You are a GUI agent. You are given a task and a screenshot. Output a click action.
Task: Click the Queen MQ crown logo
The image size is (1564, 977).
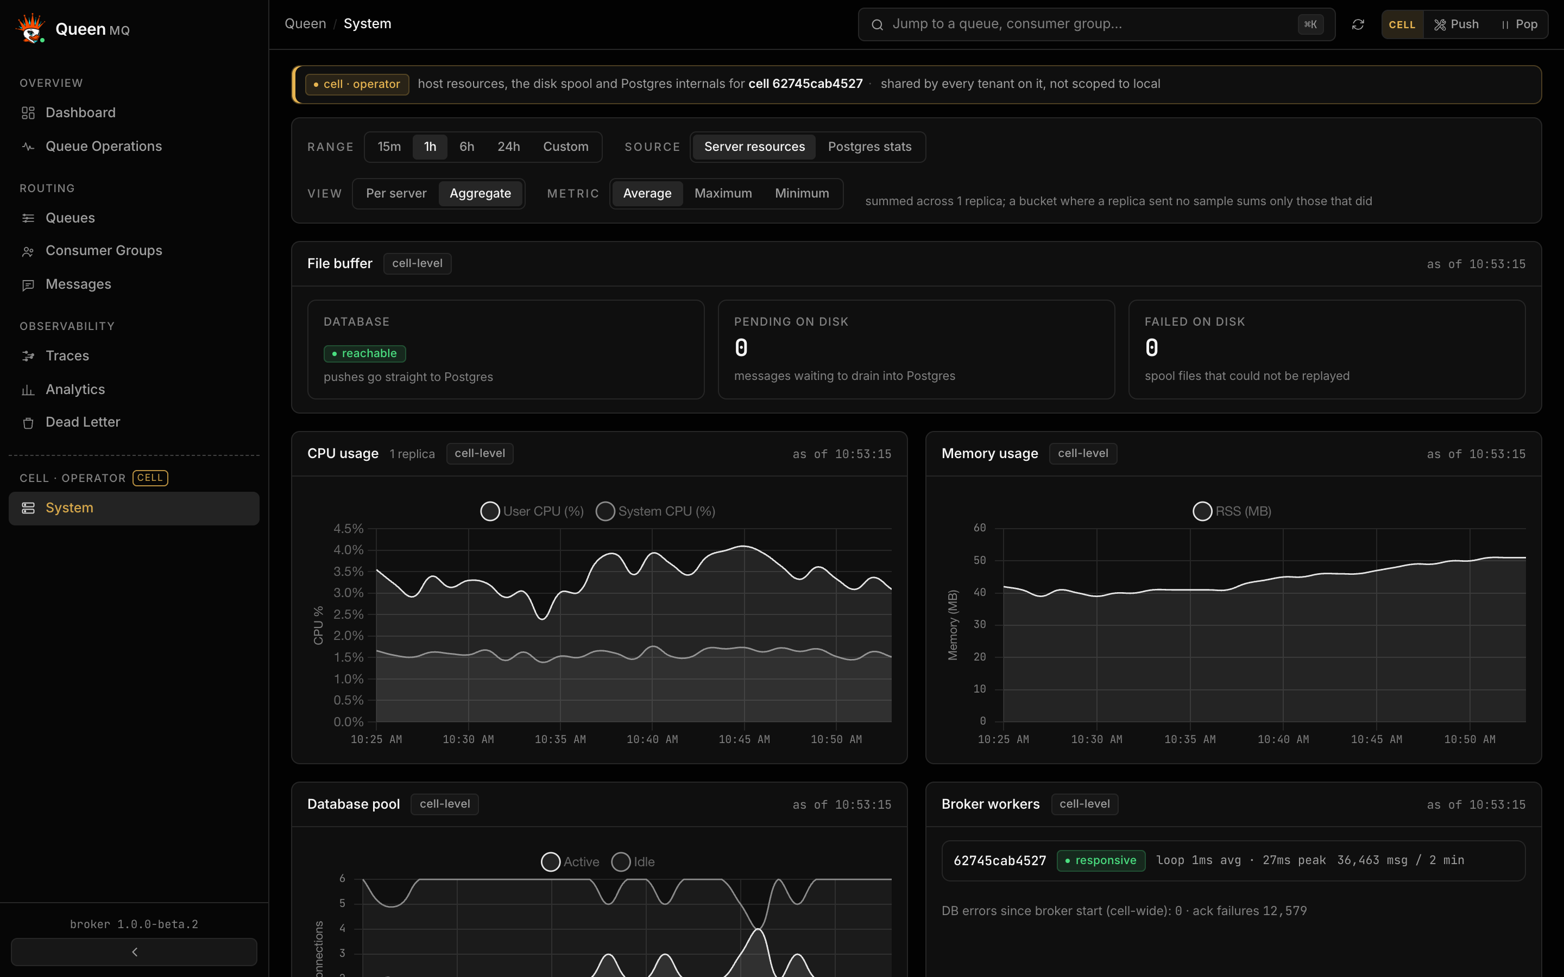30,28
